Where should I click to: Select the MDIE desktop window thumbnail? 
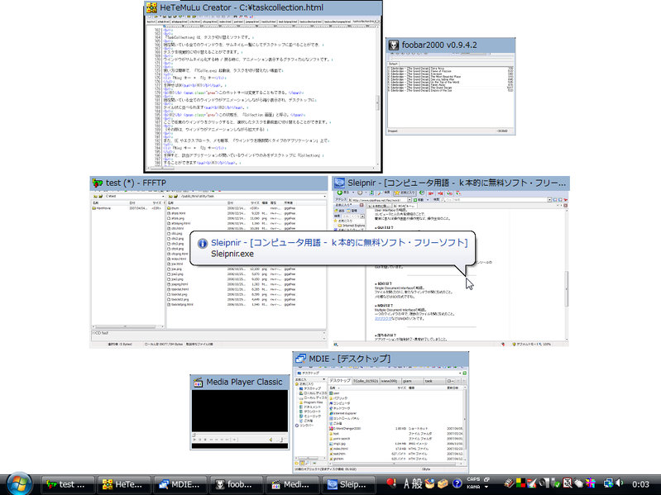381,412
